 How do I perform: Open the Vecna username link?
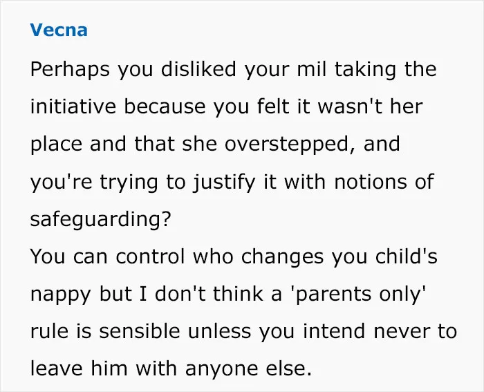pyautogui.click(x=59, y=30)
